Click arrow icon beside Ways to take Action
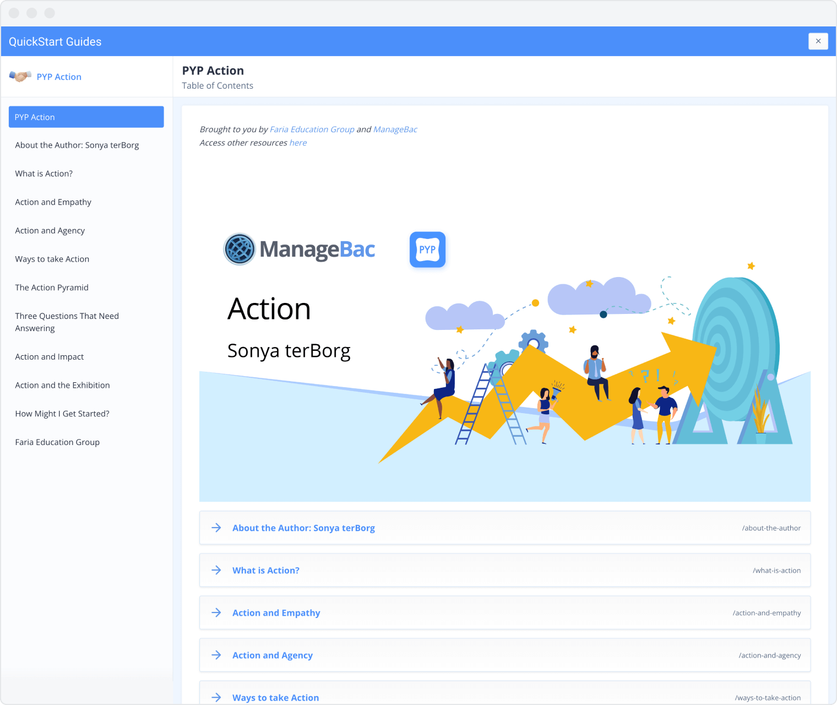Viewport: 837px width, 705px height. click(216, 697)
